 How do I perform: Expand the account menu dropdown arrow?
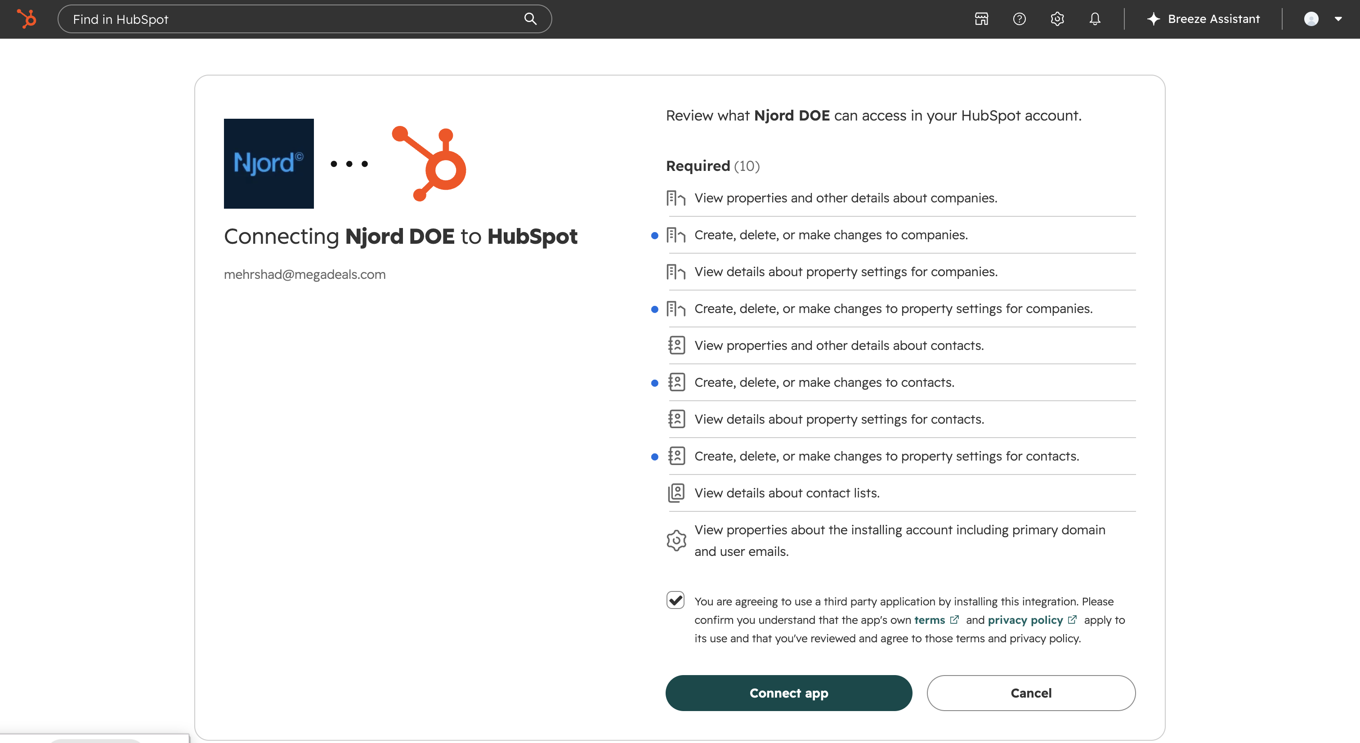pos(1338,19)
